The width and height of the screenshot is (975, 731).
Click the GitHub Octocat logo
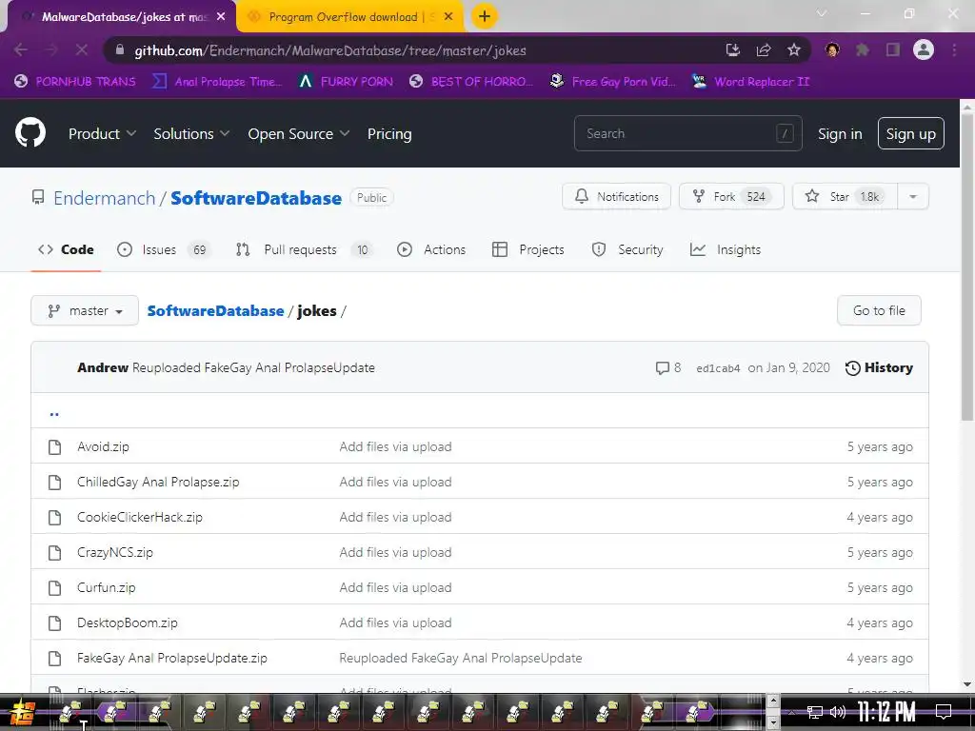(30, 132)
